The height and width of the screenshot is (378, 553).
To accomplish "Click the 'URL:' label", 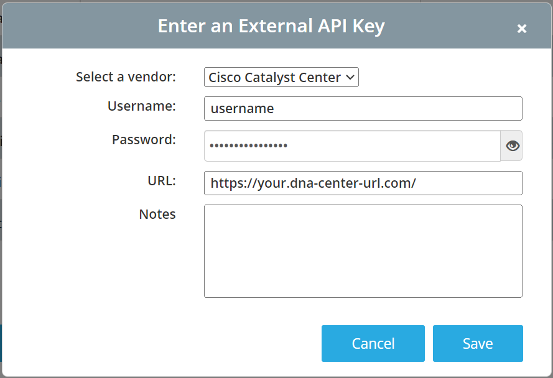I will pos(162,181).
